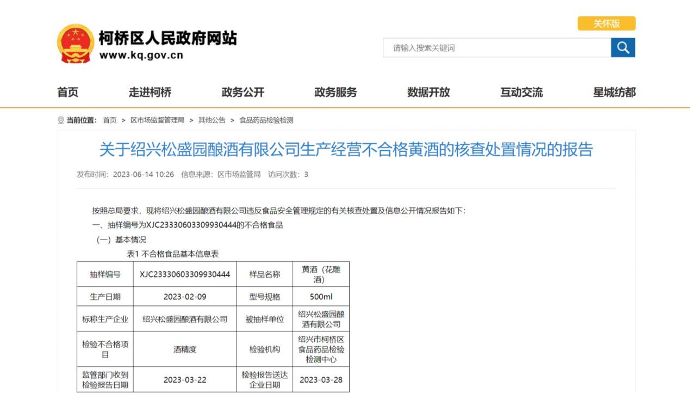
Task: Click the 标称生产企业 table cell
Action: [105, 320]
